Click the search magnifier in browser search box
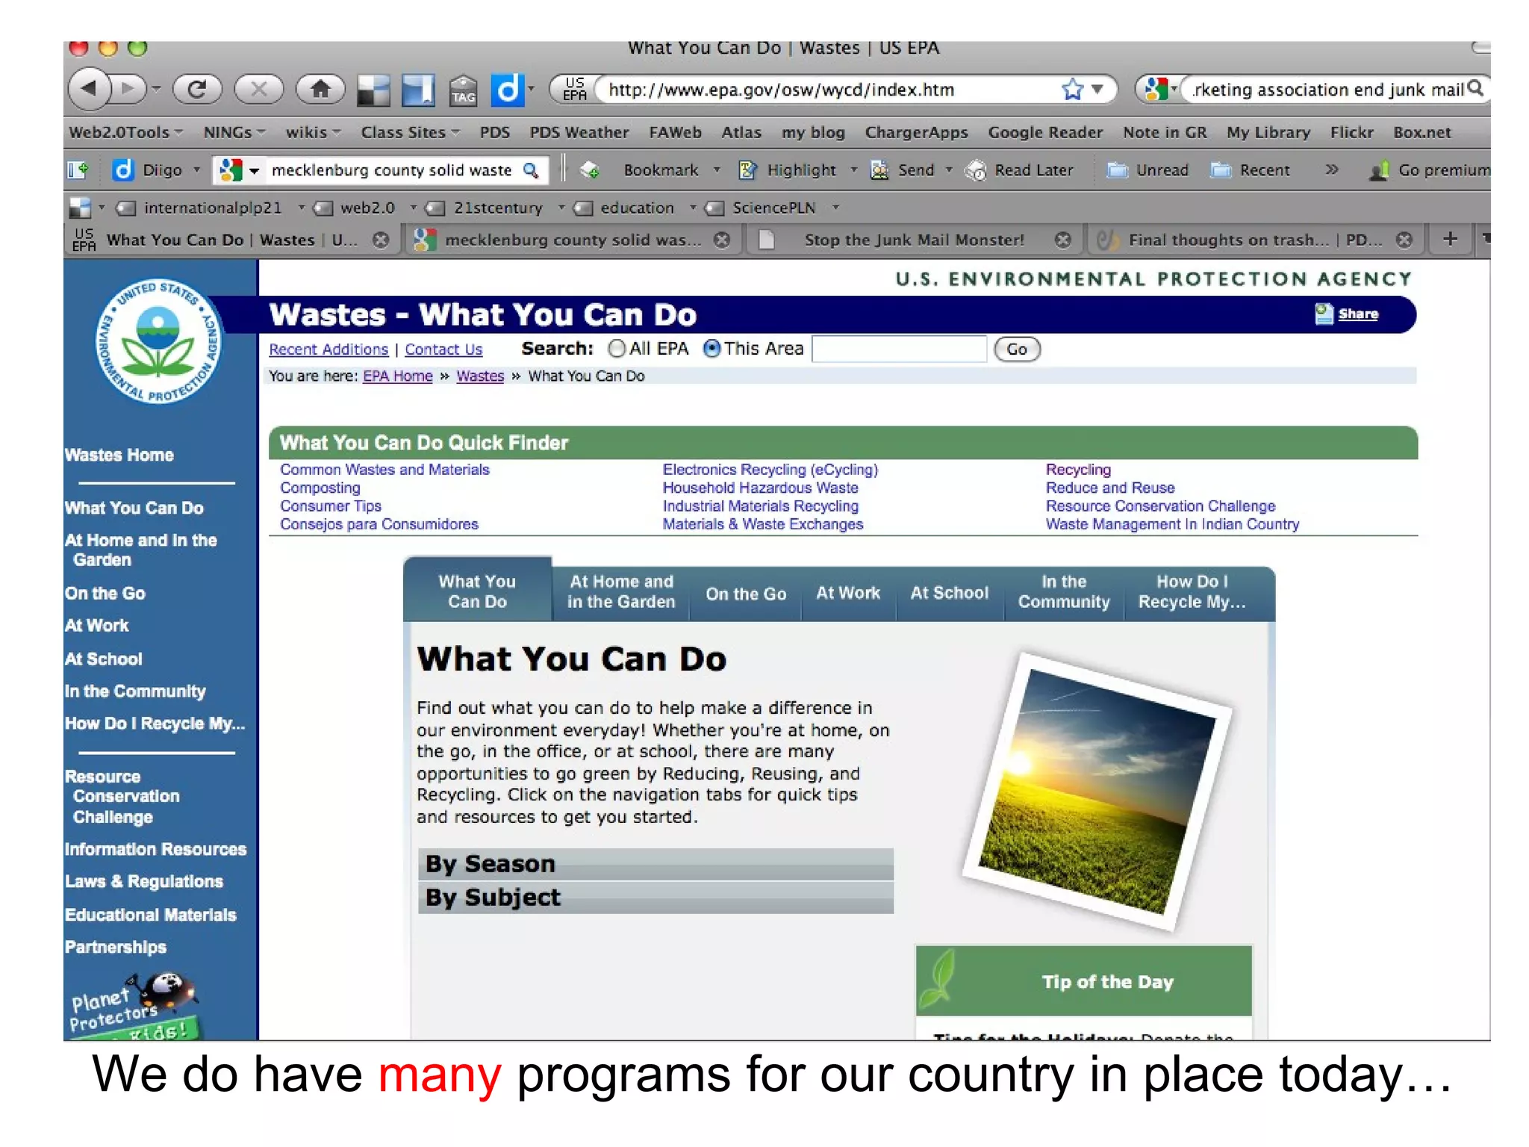Viewport: 1529px width, 1147px height. pos(1475,89)
